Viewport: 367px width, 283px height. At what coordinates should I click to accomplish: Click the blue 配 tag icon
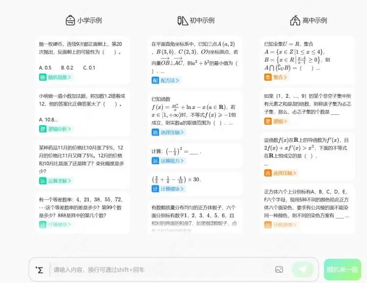(x=155, y=81)
